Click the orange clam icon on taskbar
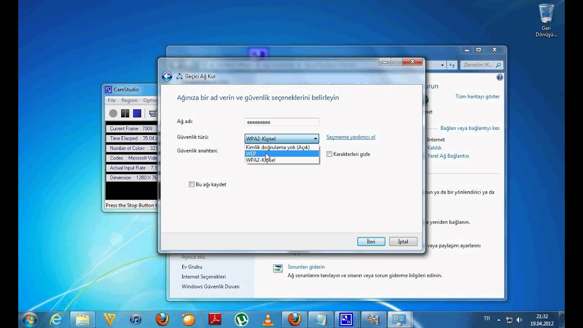Screen dimensions: 583x328 pyautogui.click(x=189, y=319)
